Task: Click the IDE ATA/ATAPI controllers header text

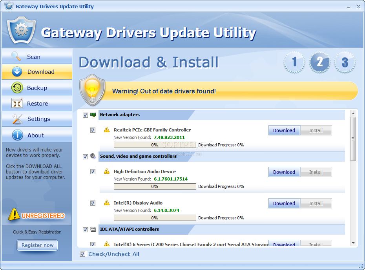Action: (x=129, y=229)
